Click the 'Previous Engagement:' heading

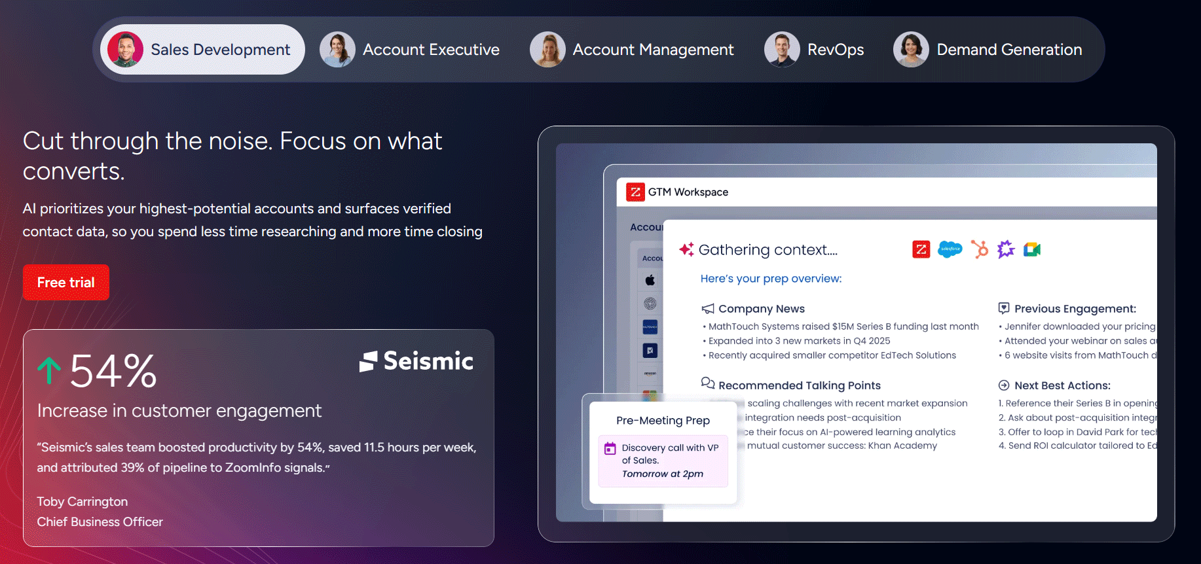(x=1075, y=309)
